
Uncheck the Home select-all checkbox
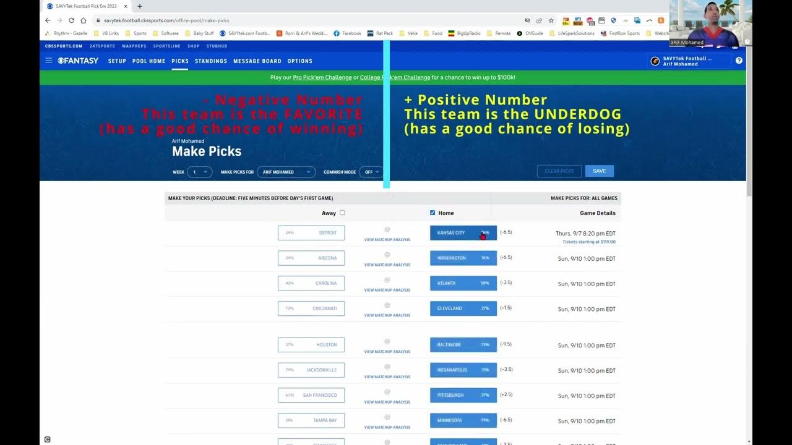433,213
